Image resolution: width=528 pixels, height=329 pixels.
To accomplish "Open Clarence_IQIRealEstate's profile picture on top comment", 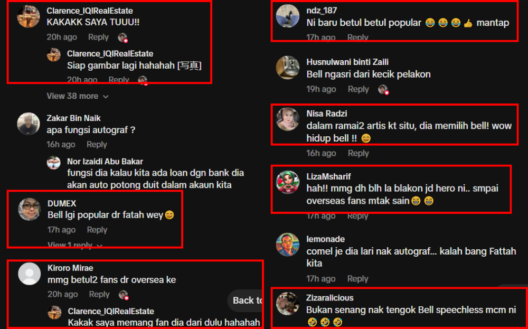I will click(29, 16).
